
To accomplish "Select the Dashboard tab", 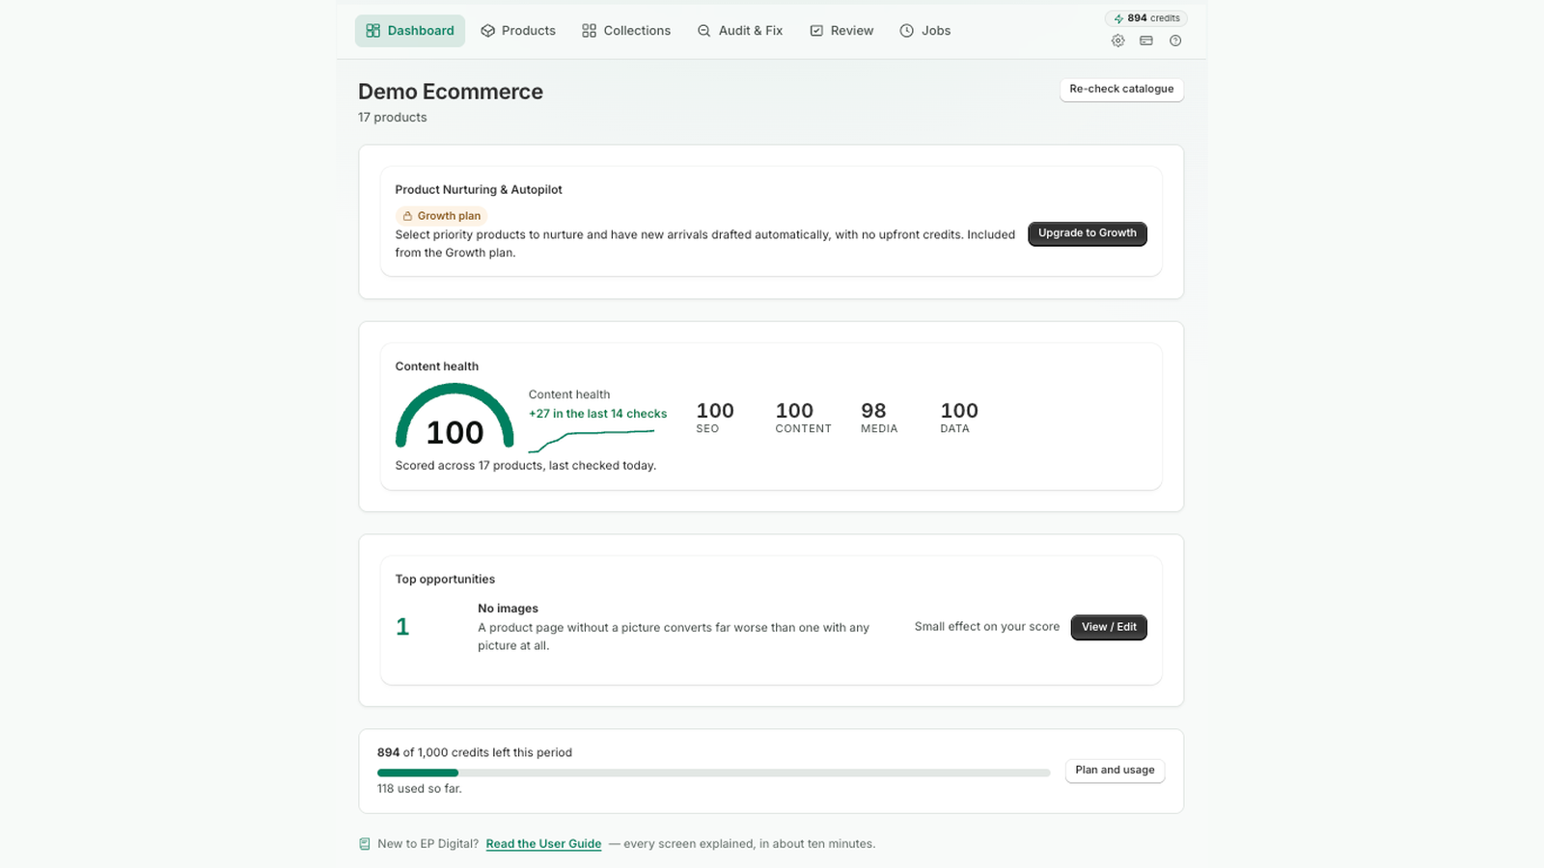I will coord(410,31).
